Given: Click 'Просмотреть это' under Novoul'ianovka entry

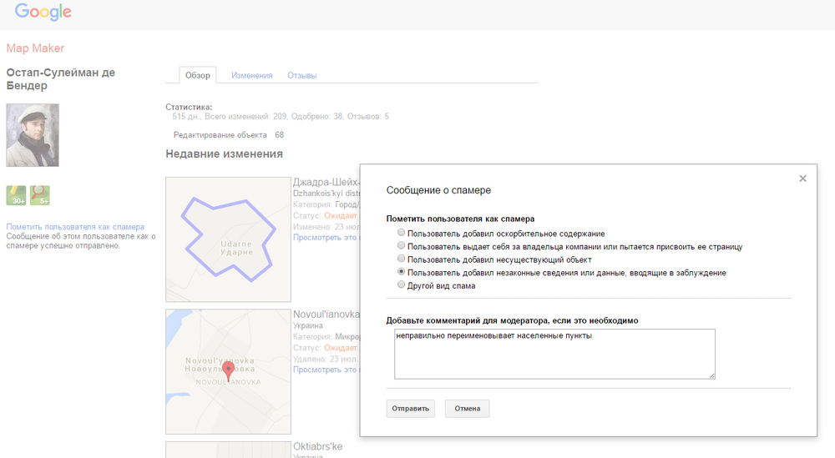Looking at the screenshot, I should [x=326, y=370].
